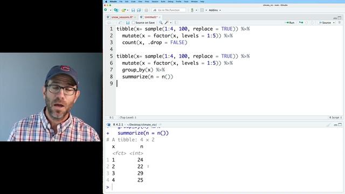Click the console input prompt line
Image resolution: width=345 pixels, height=194 pixels.
[x=224, y=187]
